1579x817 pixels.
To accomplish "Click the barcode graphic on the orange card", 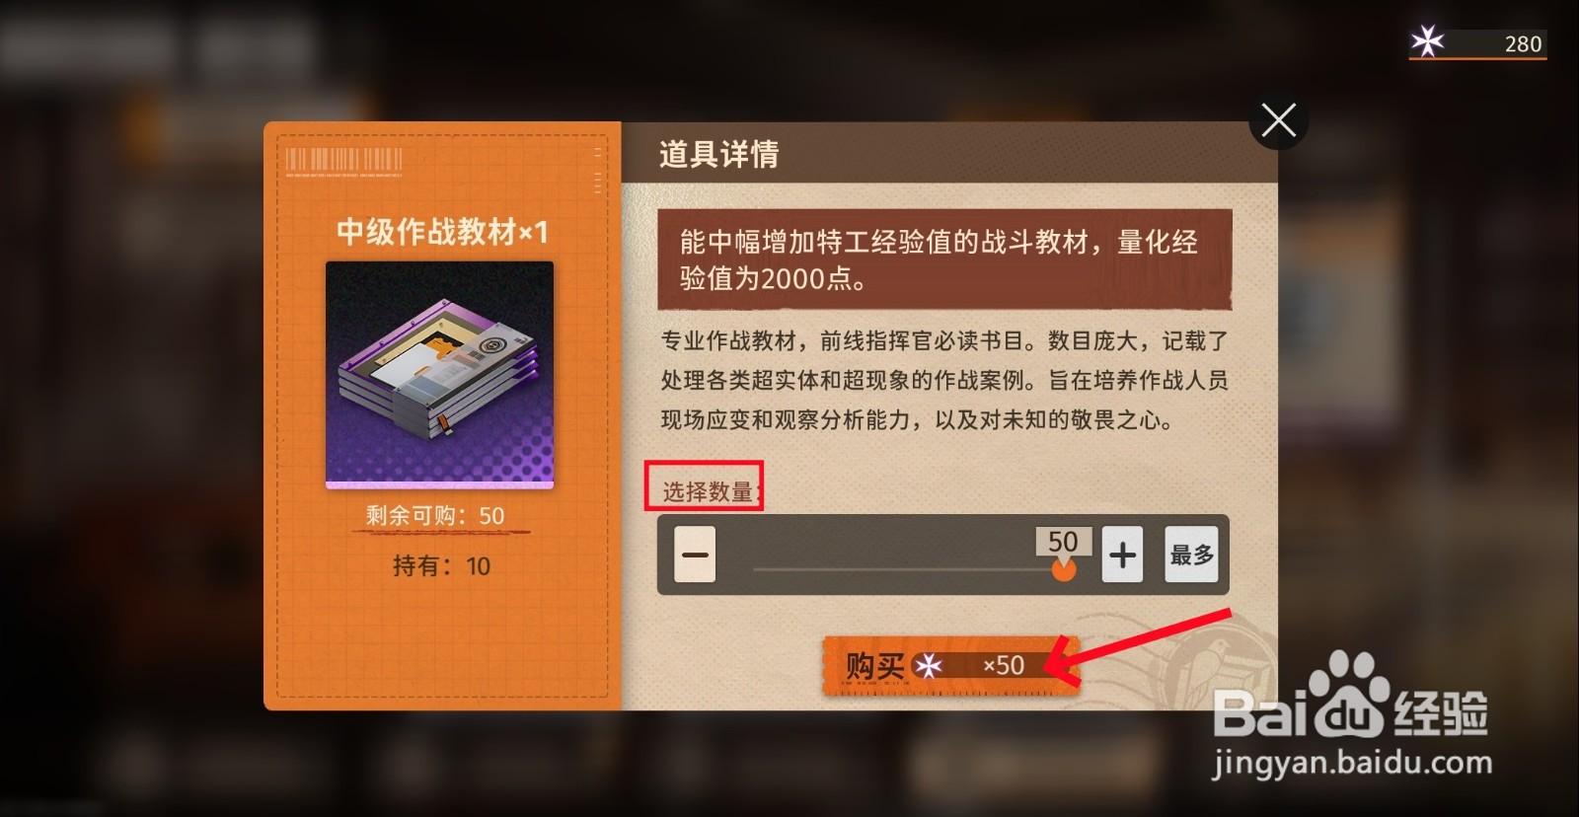I will point(344,161).
